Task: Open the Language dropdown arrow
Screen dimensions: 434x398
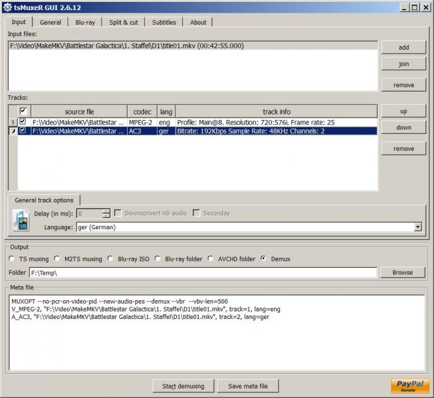Action: pyautogui.click(x=418, y=227)
